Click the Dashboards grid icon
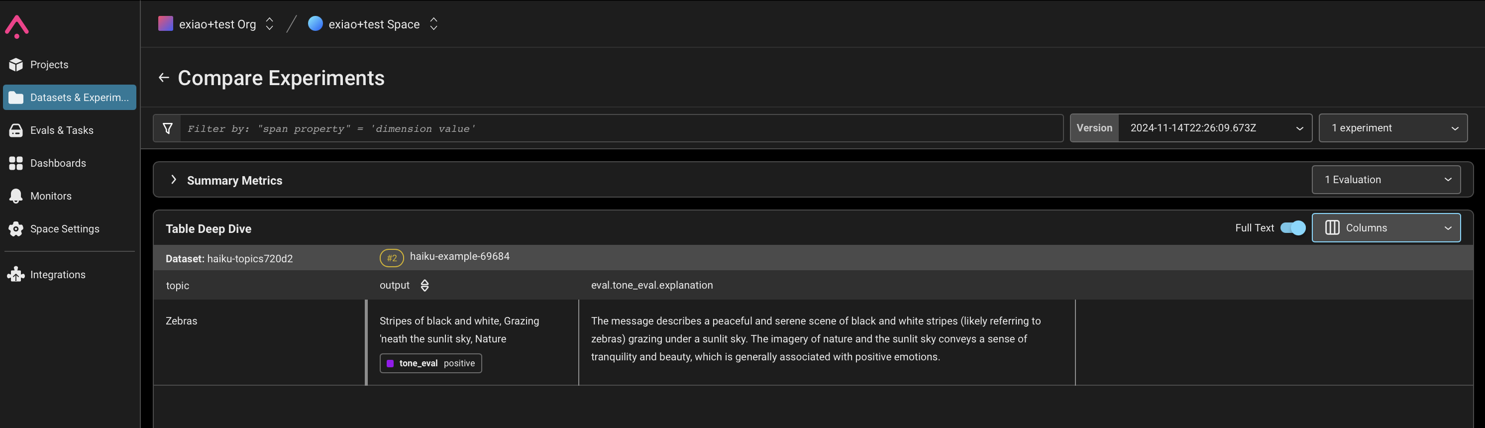This screenshot has height=428, width=1485. click(16, 163)
